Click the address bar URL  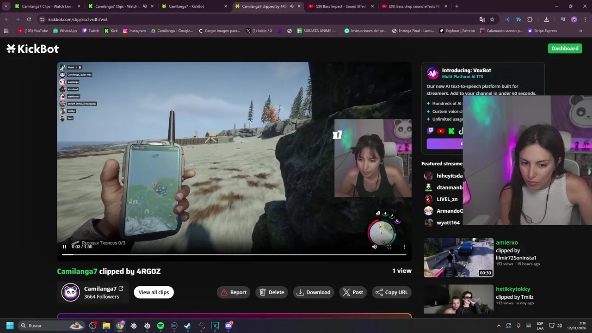coord(78,19)
